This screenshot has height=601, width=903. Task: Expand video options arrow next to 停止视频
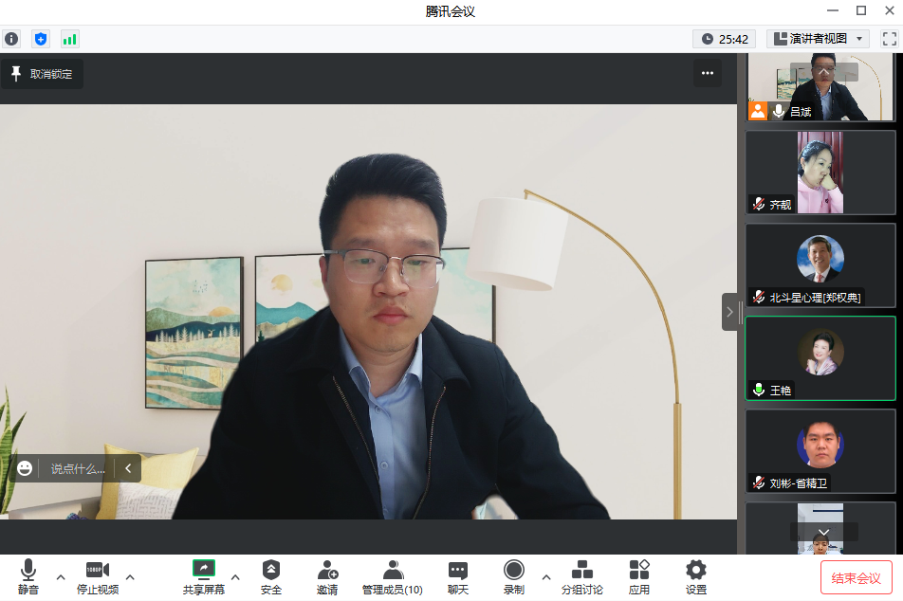point(131,576)
